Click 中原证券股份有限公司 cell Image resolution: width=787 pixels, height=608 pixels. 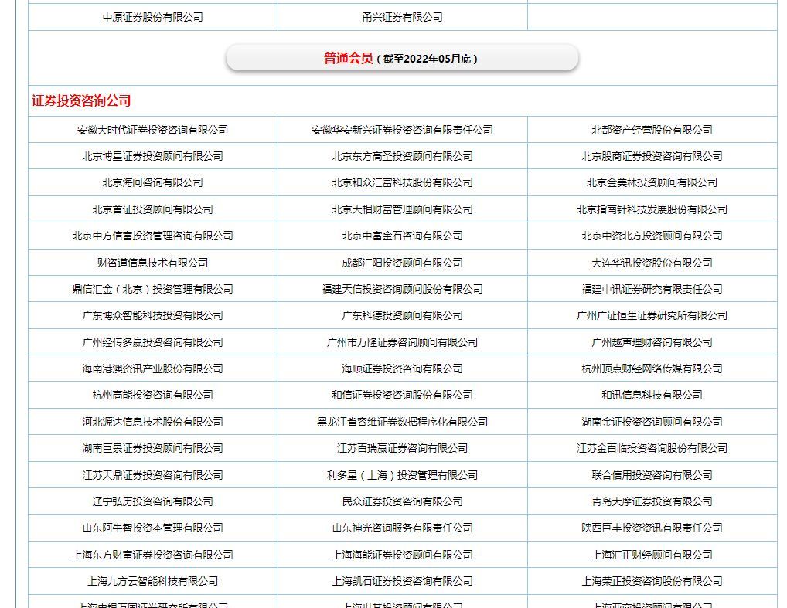coord(152,17)
